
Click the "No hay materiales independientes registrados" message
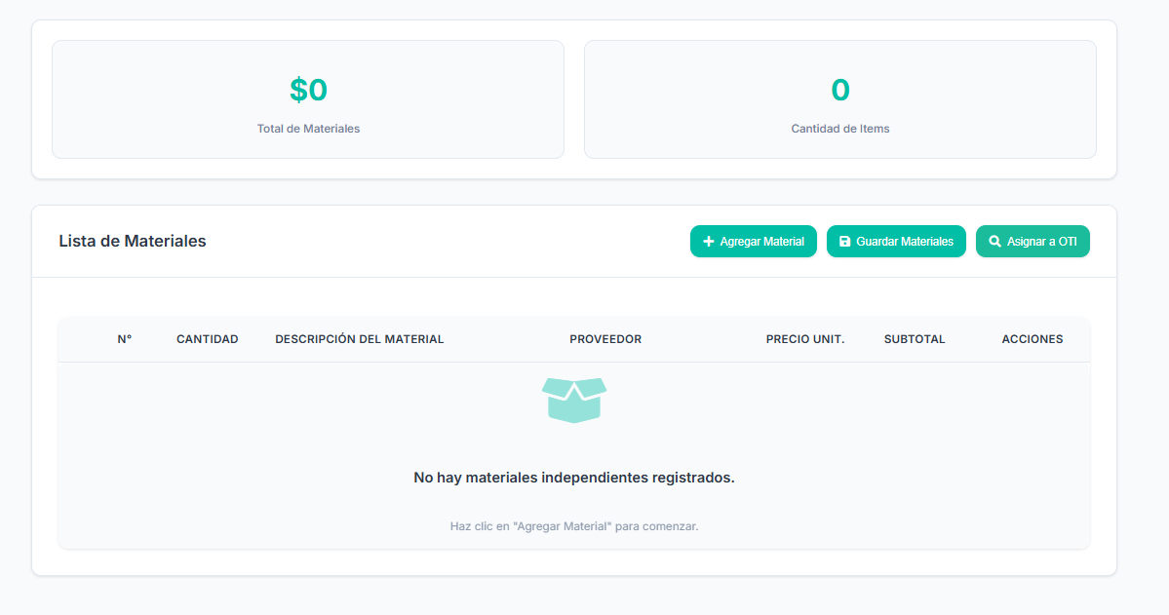pos(574,478)
